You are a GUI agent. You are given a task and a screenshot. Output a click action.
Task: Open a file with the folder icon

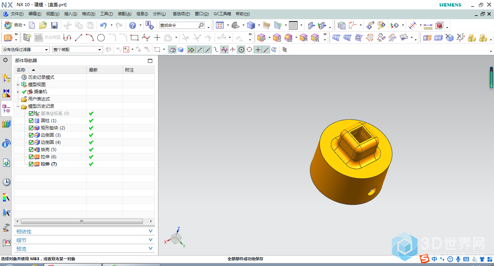tap(43, 25)
